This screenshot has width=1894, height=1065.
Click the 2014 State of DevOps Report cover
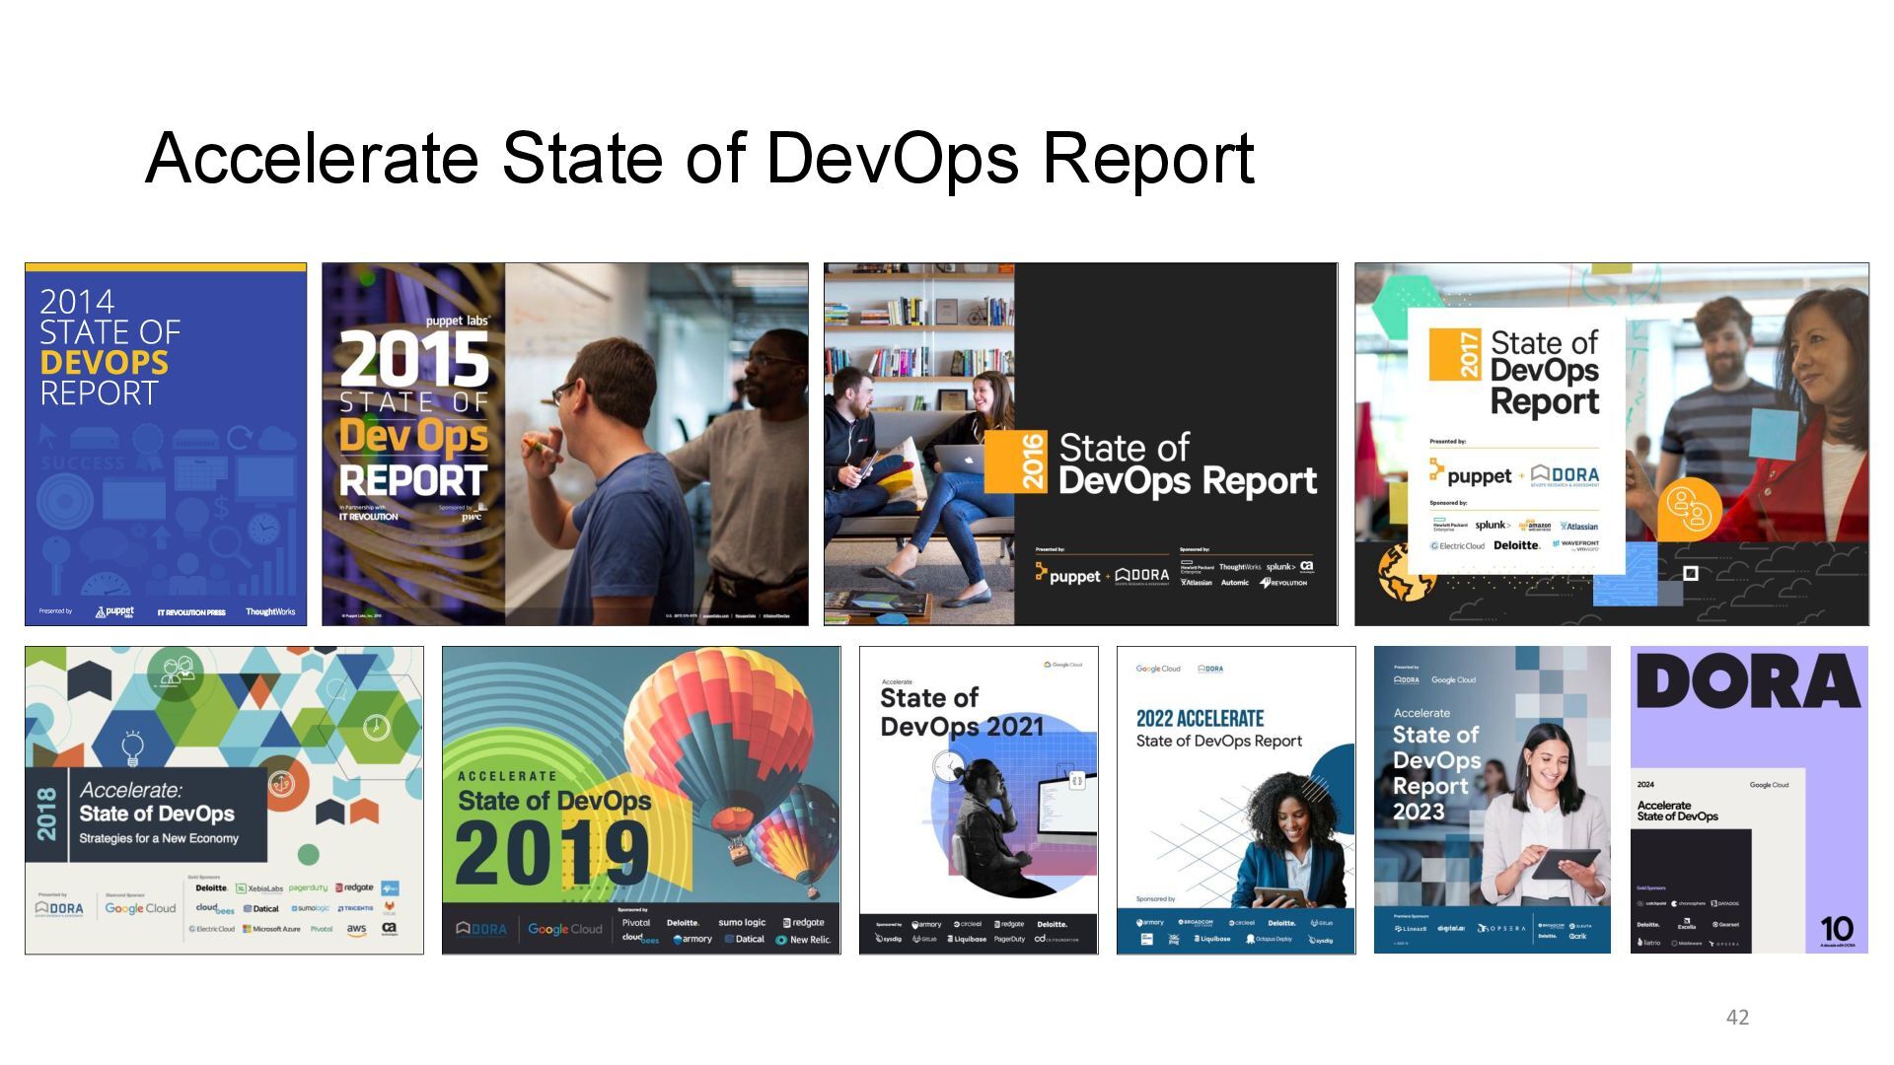[166, 444]
